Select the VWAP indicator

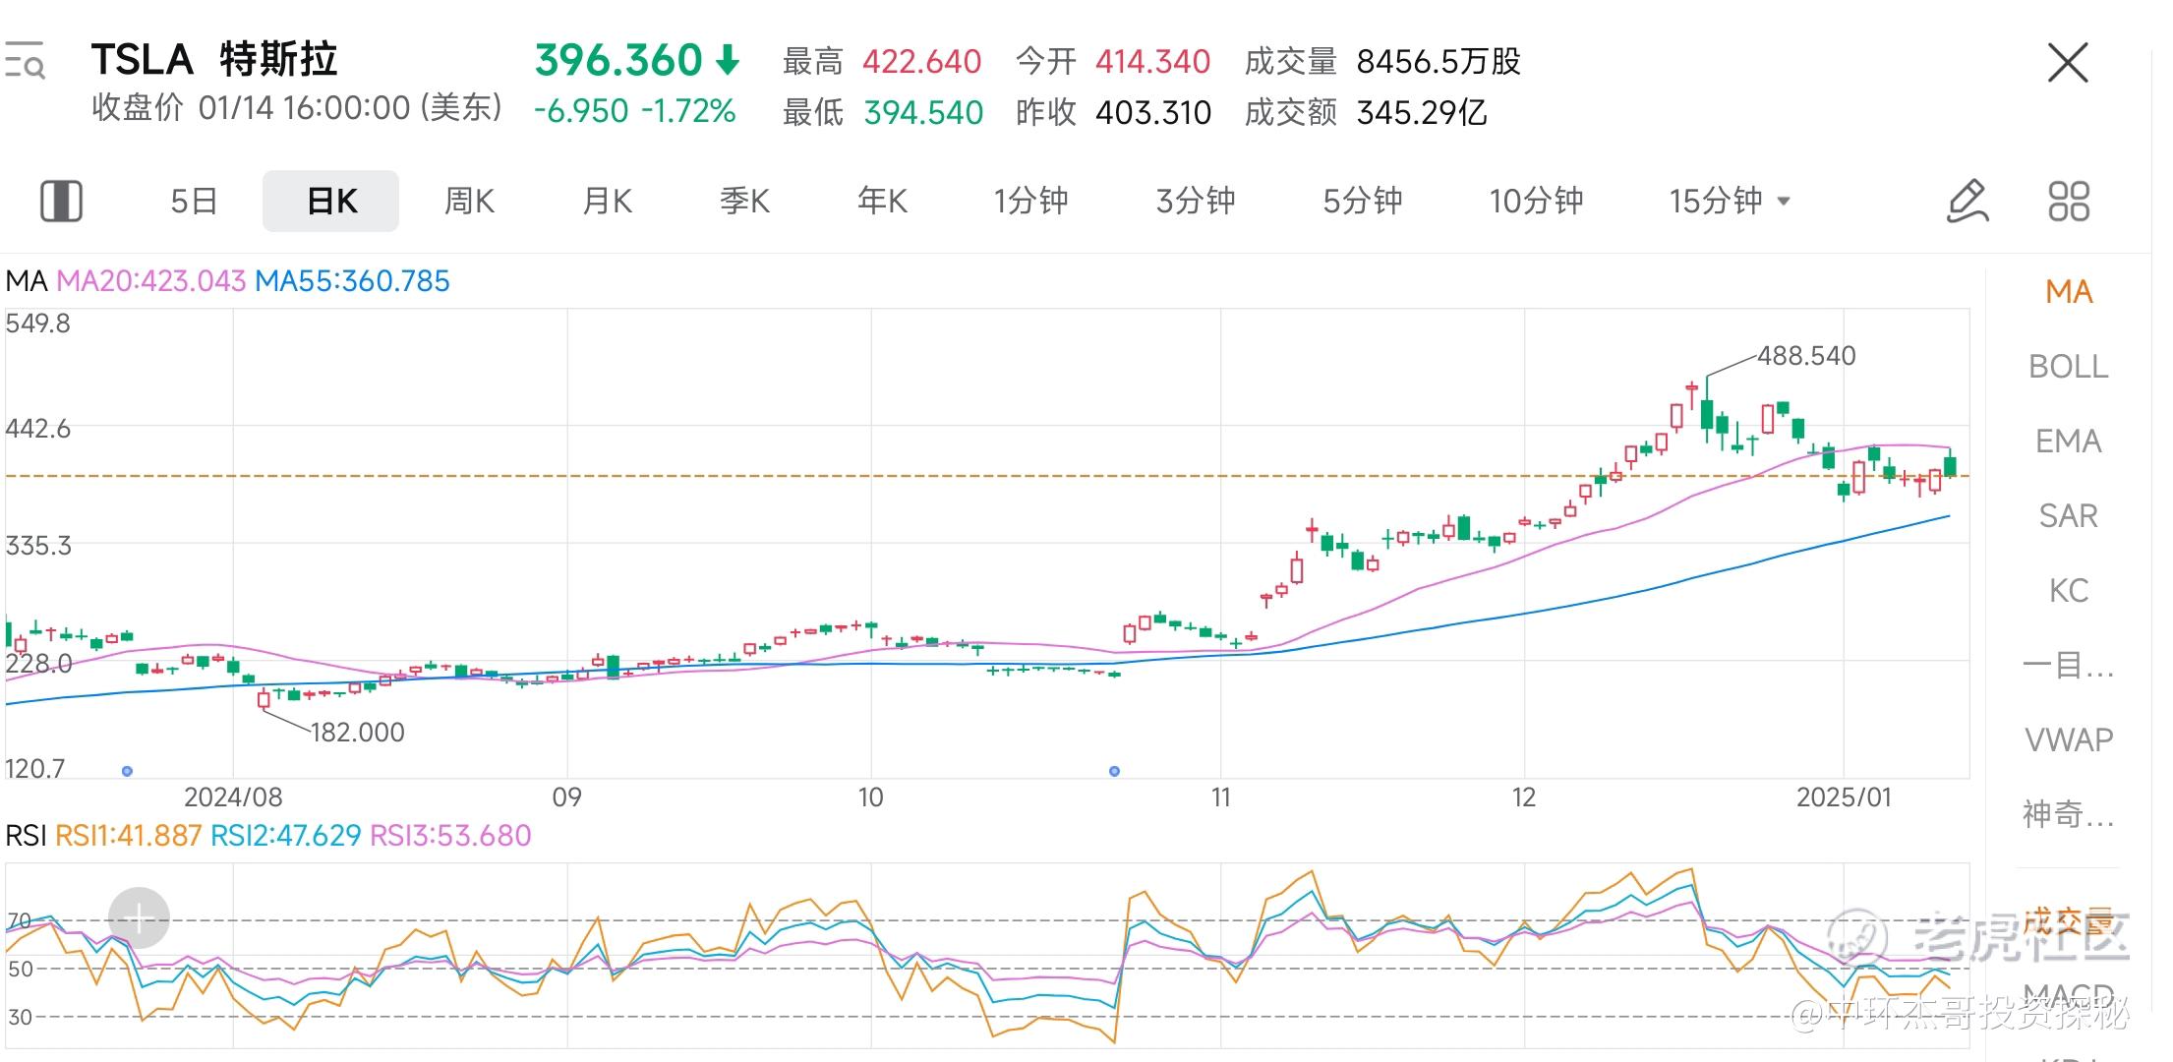pyautogui.click(x=2069, y=740)
